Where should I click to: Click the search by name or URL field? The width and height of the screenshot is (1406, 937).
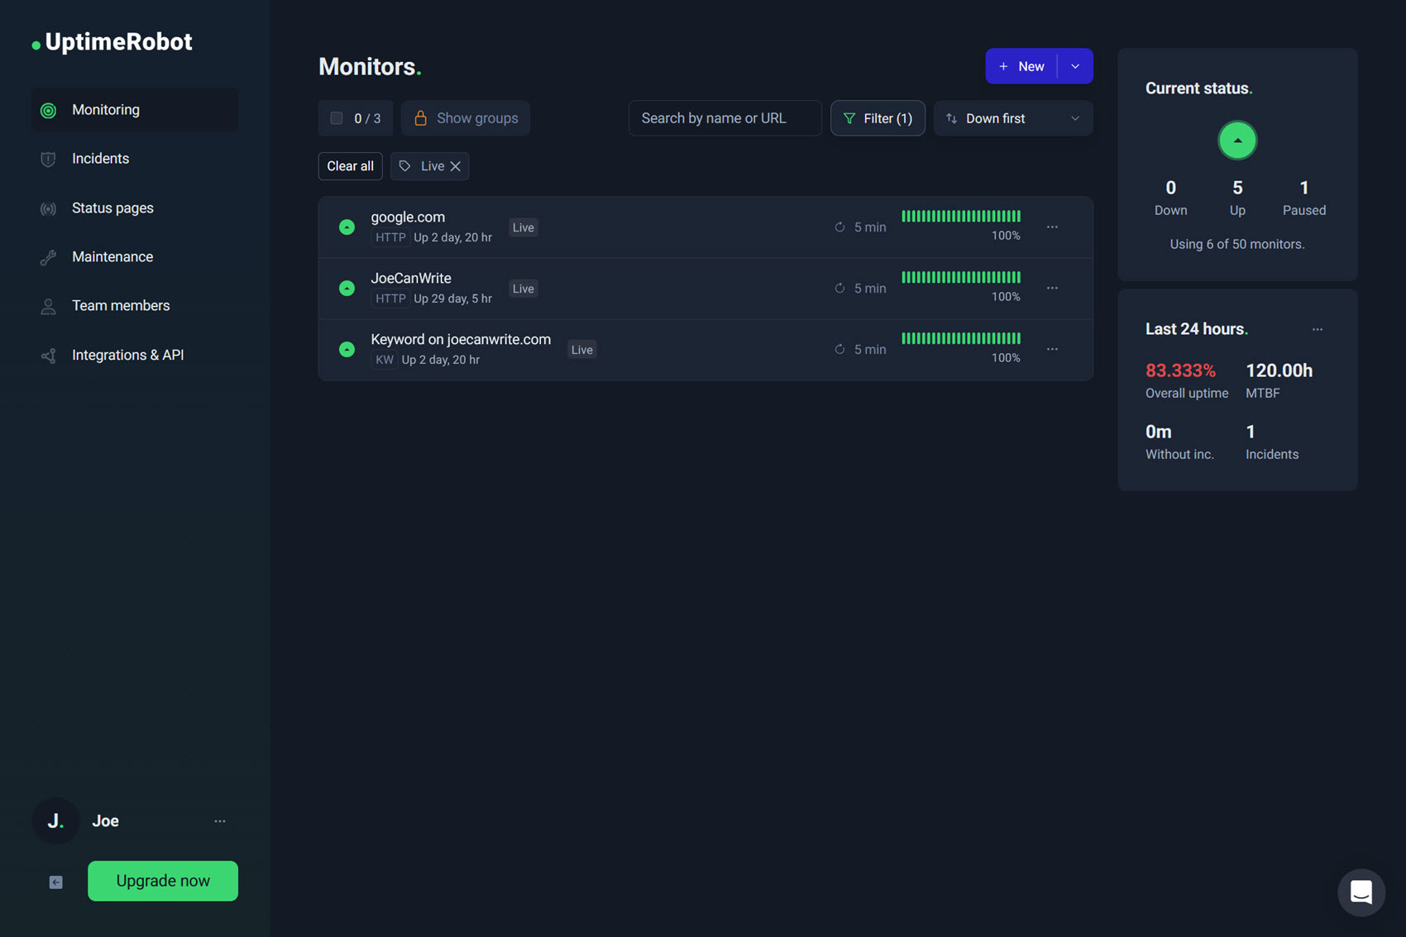click(724, 117)
